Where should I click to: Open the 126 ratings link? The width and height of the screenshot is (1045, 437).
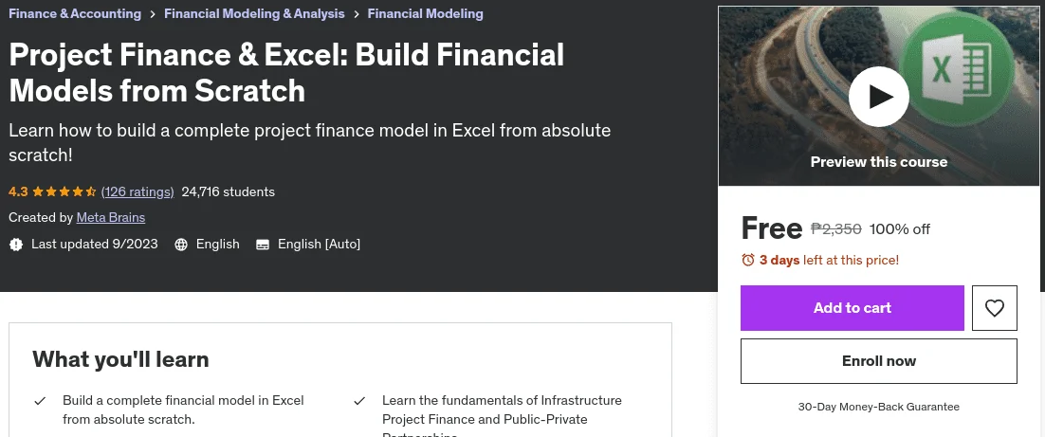pyautogui.click(x=137, y=191)
